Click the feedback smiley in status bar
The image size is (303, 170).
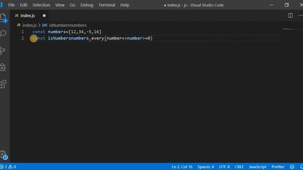[x=292, y=167]
